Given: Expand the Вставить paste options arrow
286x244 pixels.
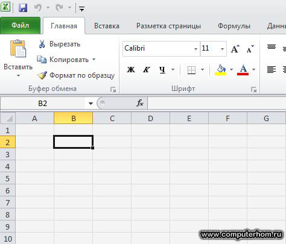Looking at the screenshot, I should click(18, 75).
